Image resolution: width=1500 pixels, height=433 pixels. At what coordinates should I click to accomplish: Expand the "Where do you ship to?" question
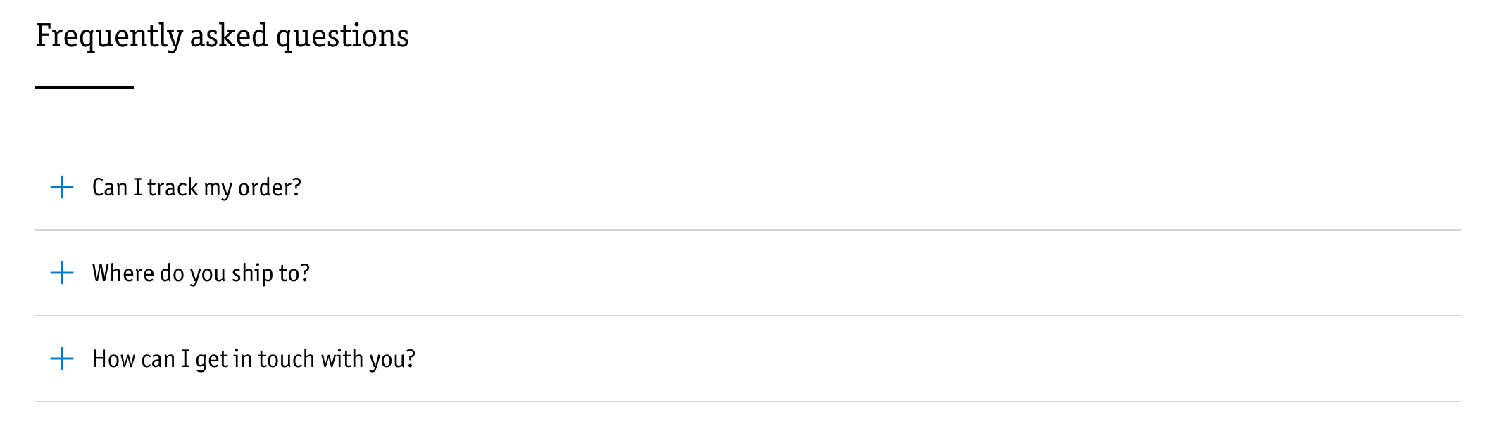201,273
